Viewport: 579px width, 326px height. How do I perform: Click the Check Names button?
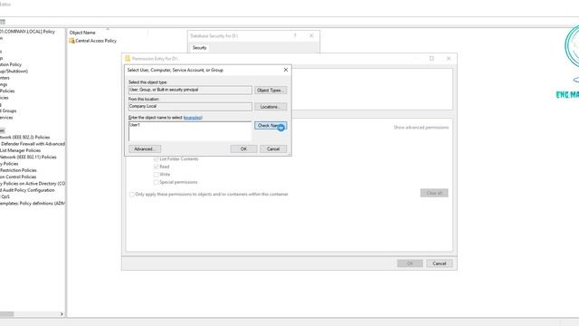pos(271,126)
